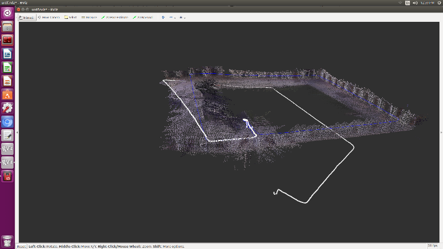Launch the terminal from the dock
The width and height of the screenshot is (443, 249).
pyautogui.click(x=8, y=41)
